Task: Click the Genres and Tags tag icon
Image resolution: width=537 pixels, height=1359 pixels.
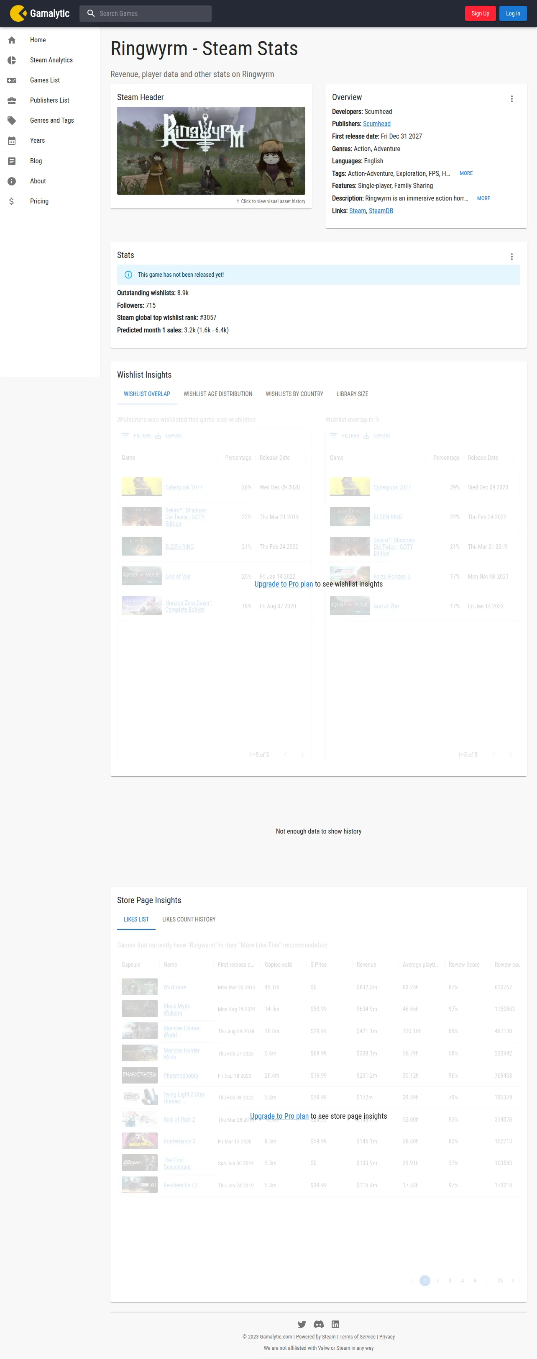Action: pos(12,120)
